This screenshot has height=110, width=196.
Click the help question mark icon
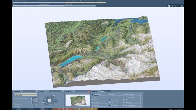76,109
